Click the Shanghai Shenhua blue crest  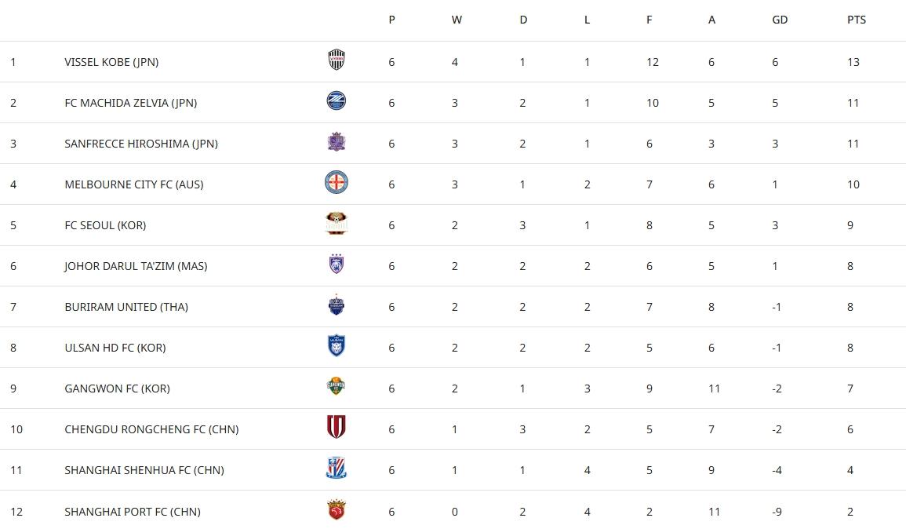click(x=337, y=469)
